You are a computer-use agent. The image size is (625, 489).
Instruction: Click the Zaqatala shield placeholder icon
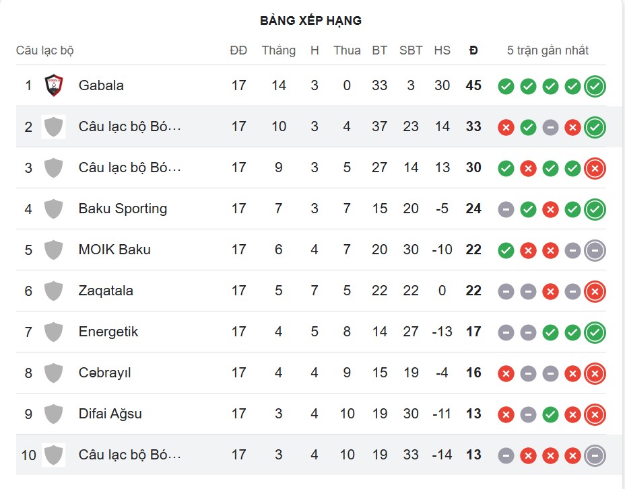click(x=53, y=291)
